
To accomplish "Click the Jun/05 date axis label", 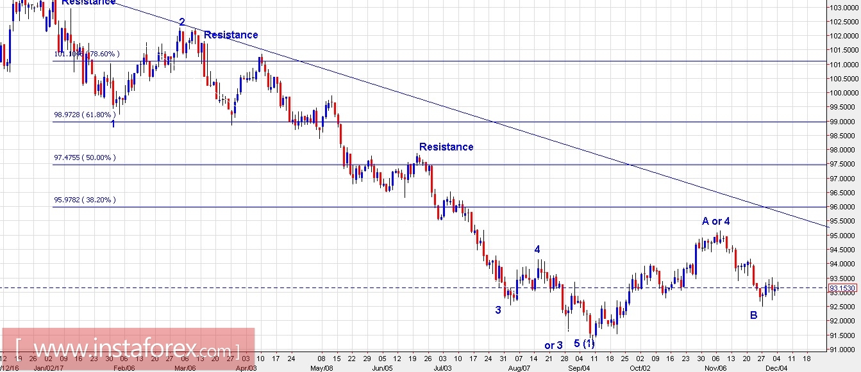I will coord(381,368).
